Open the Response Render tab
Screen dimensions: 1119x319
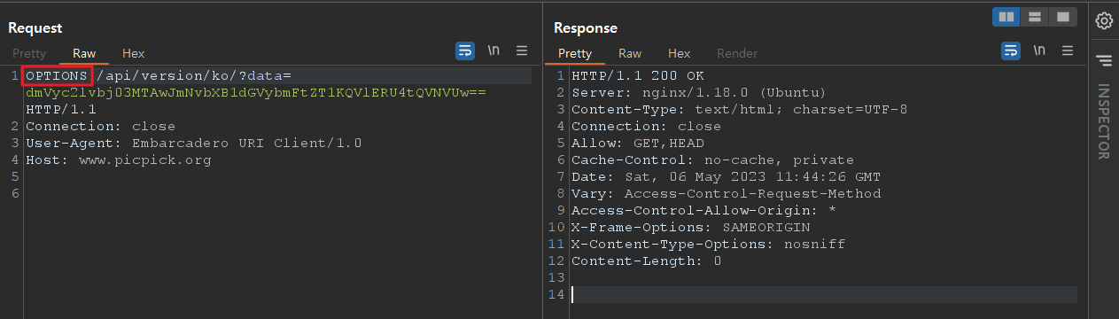click(737, 53)
